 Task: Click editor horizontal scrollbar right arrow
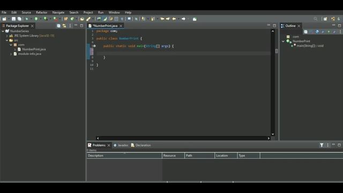[269, 138]
